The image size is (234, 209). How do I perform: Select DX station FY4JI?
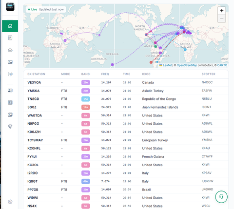coord(32,156)
